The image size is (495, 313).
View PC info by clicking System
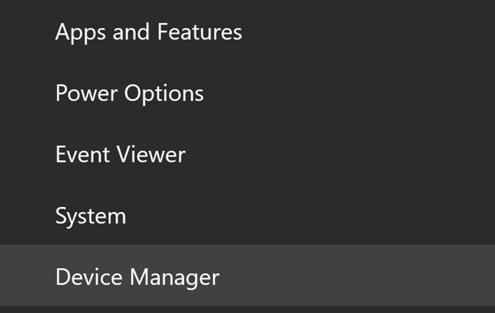[91, 215]
